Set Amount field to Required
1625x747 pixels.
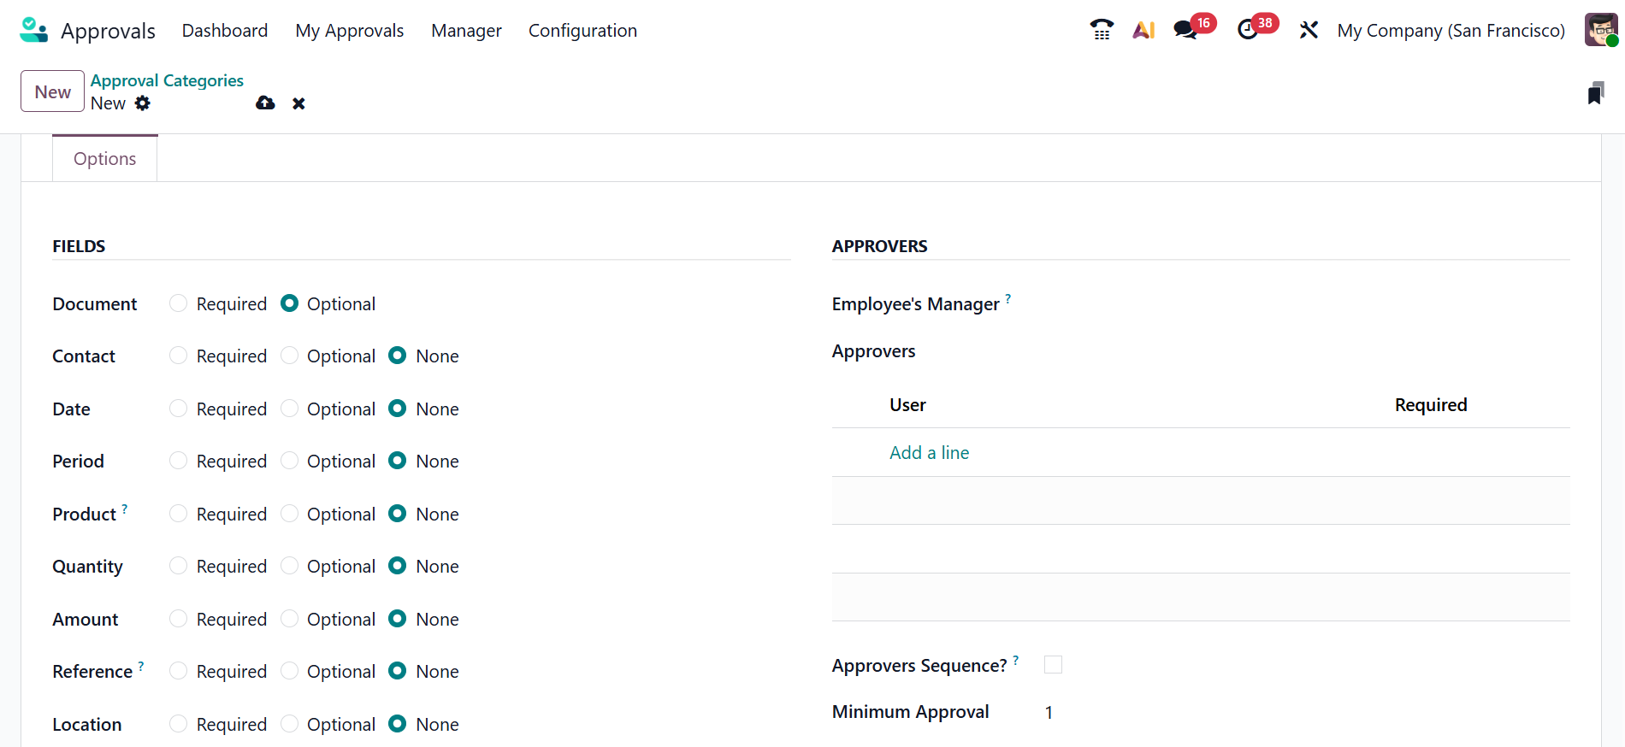click(179, 619)
